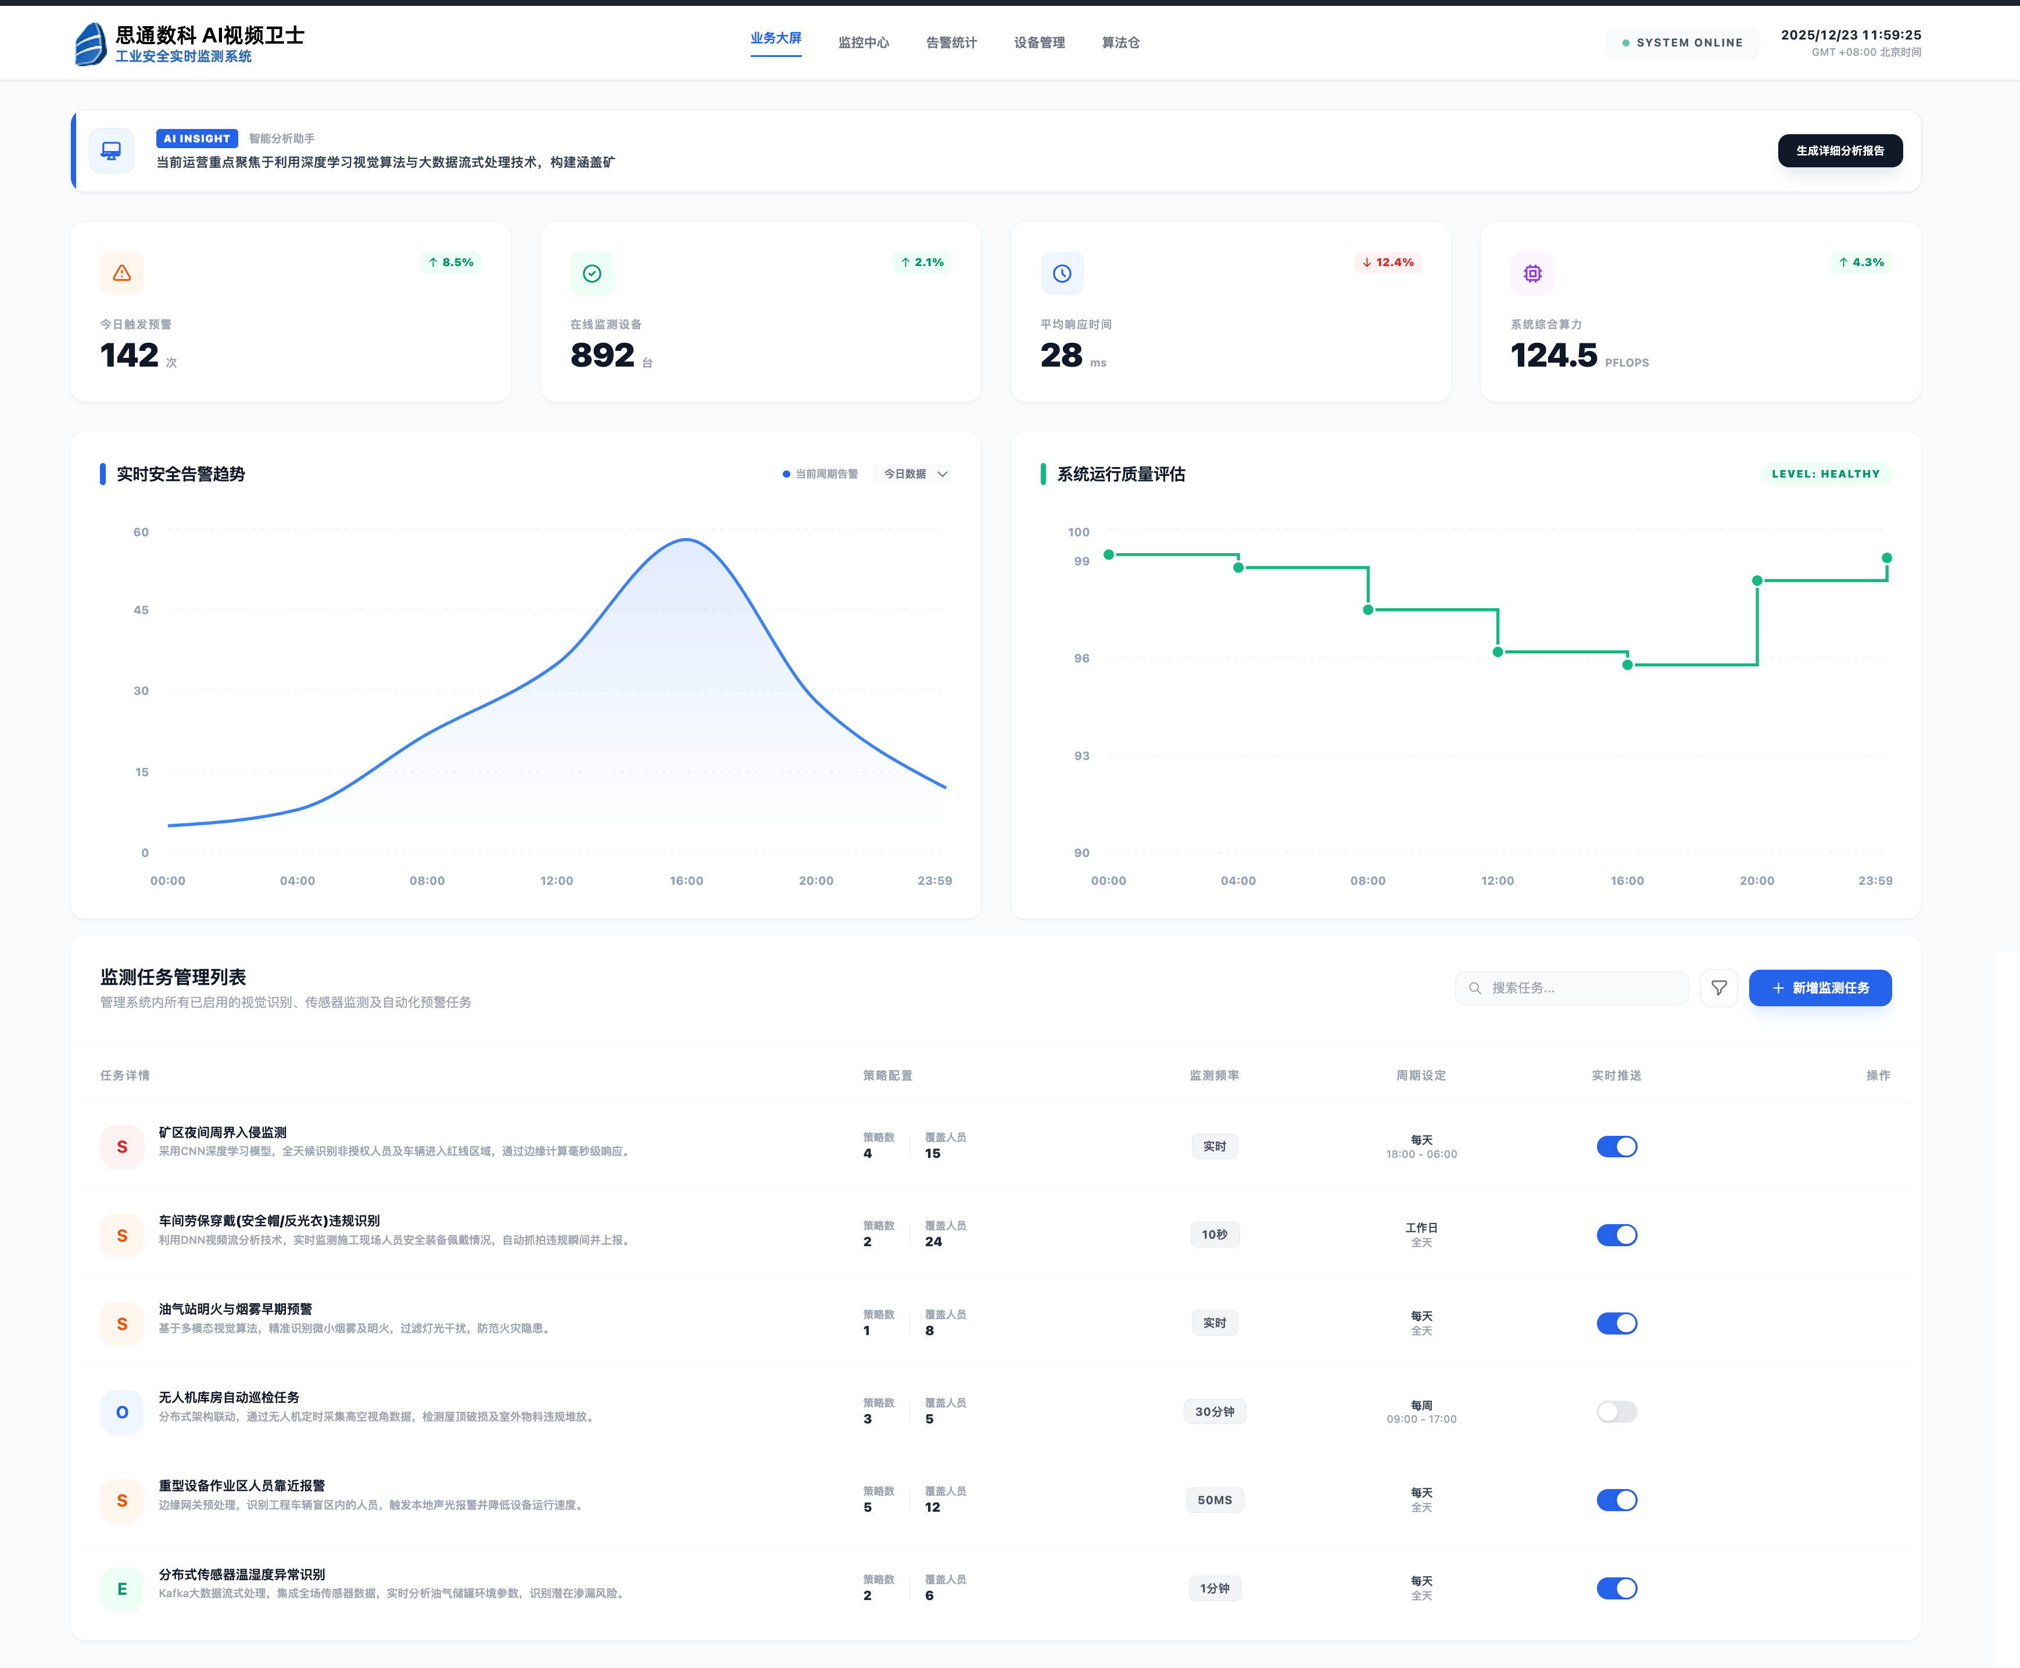This screenshot has height=1668, width=2020.
Task: Open the 告警统计 tab
Action: (950, 42)
